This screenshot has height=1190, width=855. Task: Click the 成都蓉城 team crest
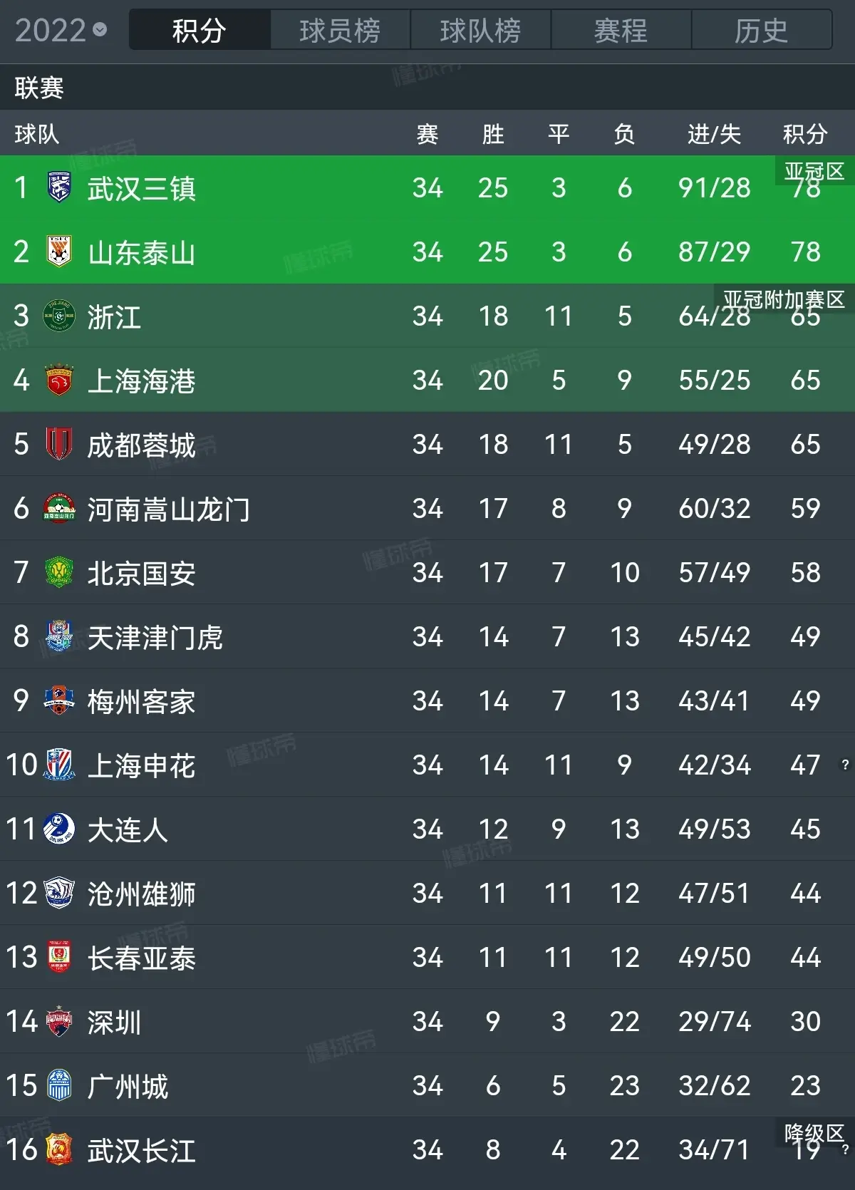[x=59, y=444]
